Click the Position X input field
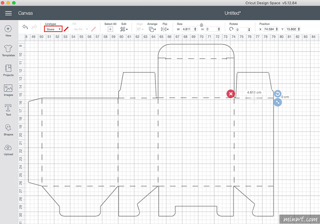The image size is (320, 224). coord(269,29)
